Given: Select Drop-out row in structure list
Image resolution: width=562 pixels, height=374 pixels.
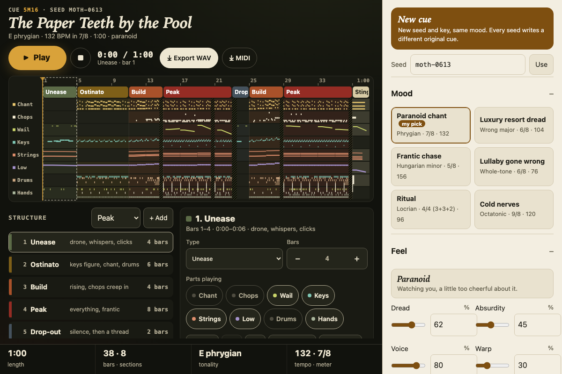Looking at the screenshot, I should coord(91,331).
